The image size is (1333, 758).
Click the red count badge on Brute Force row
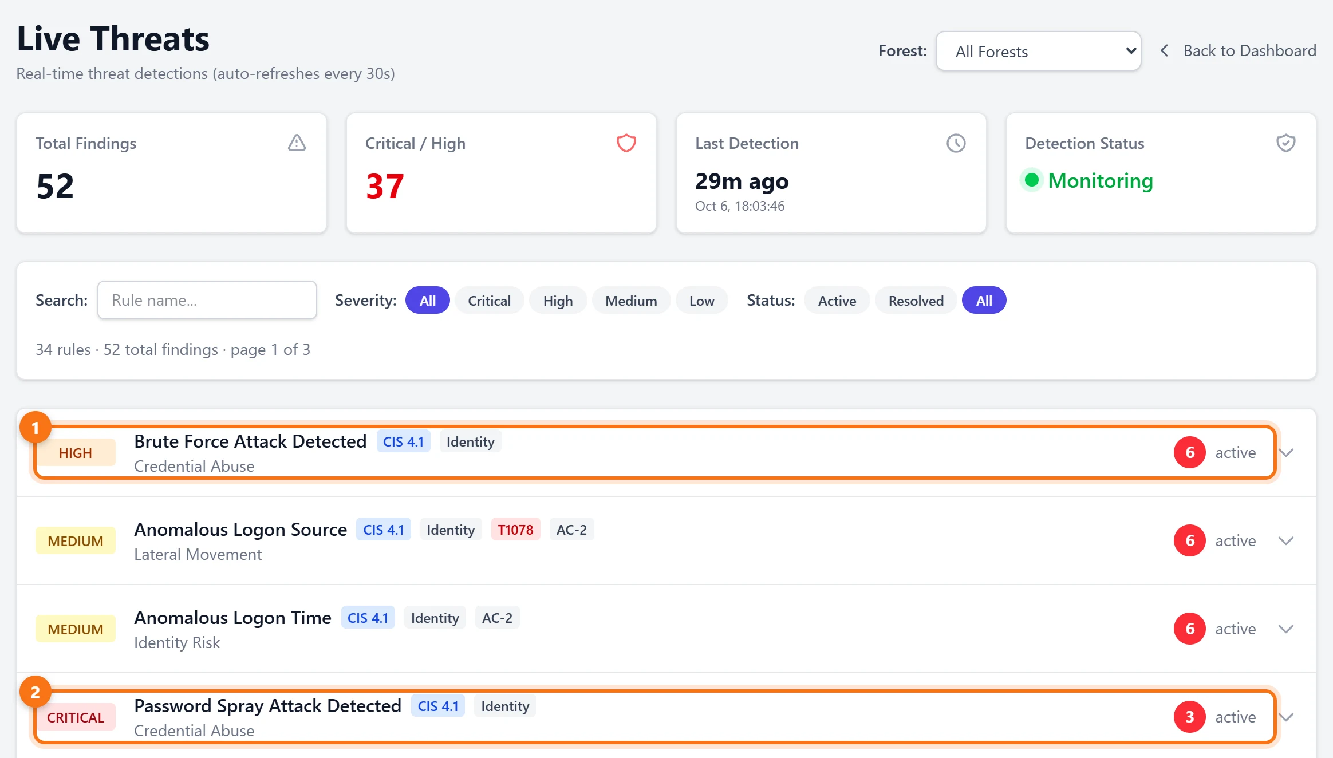(1190, 452)
